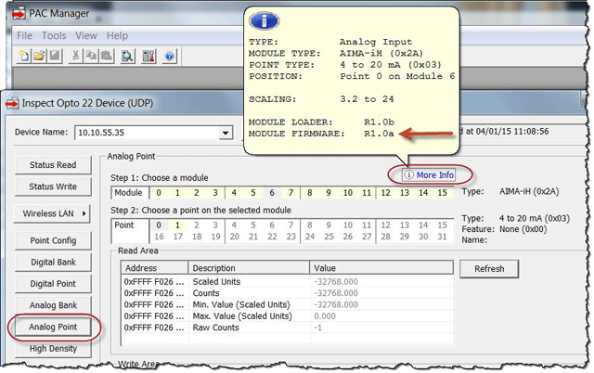Click the Status Read button
Screen dimensions: 594x373
53,165
